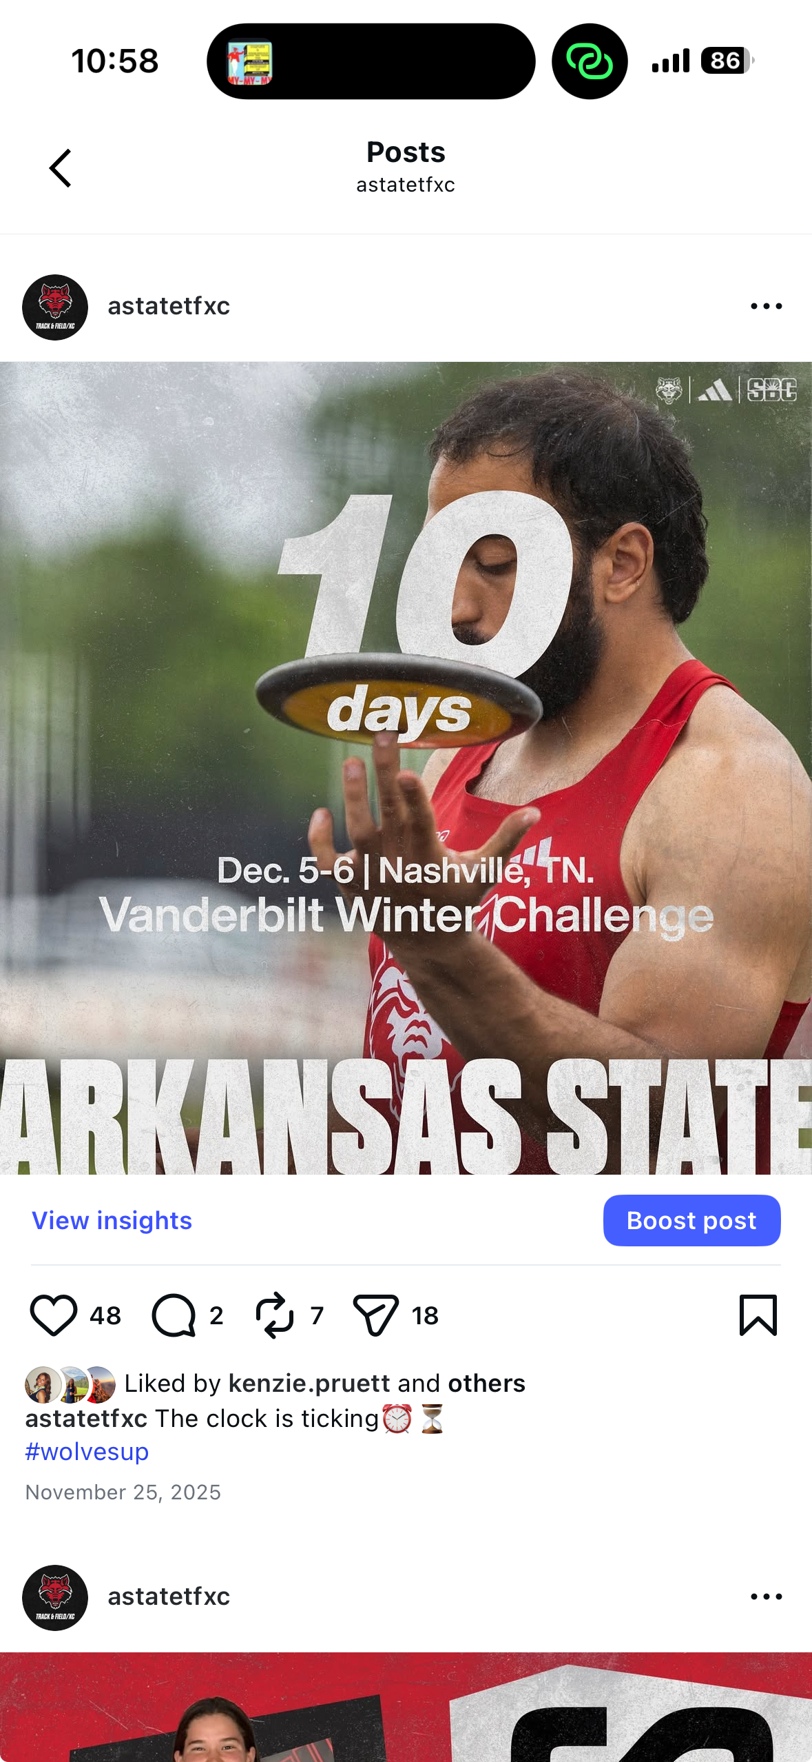Save post with bookmark icon
Image resolution: width=812 pixels, height=1762 pixels.
click(x=758, y=1315)
